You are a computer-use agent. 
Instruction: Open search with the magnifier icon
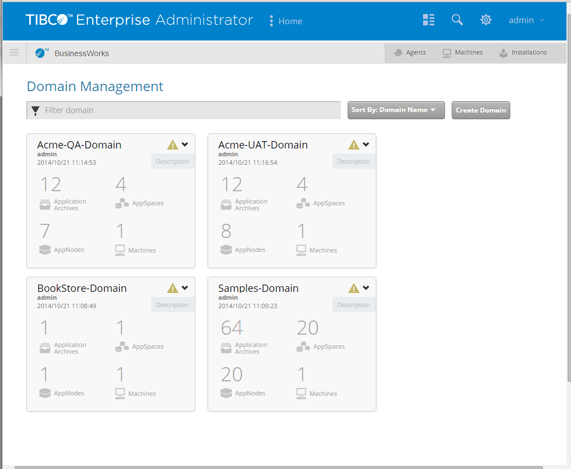[x=457, y=20]
